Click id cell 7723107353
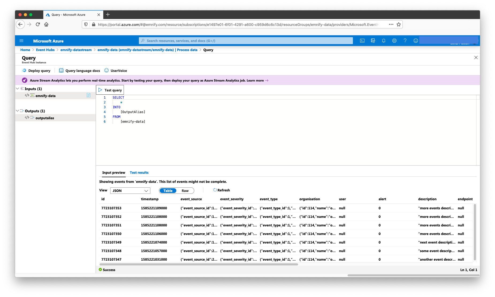 coord(111,208)
